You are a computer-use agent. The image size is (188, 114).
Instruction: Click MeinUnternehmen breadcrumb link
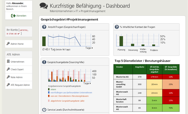click(x=61, y=11)
